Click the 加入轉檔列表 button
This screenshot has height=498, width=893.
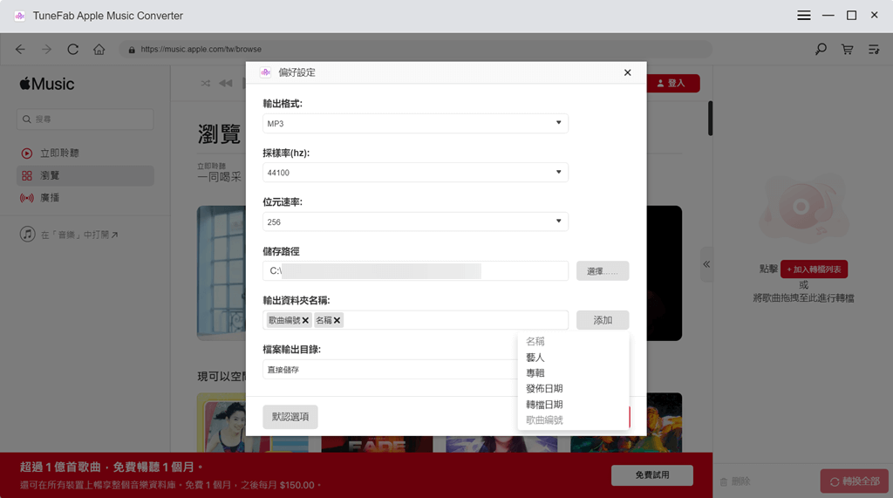pyautogui.click(x=814, y=269)
